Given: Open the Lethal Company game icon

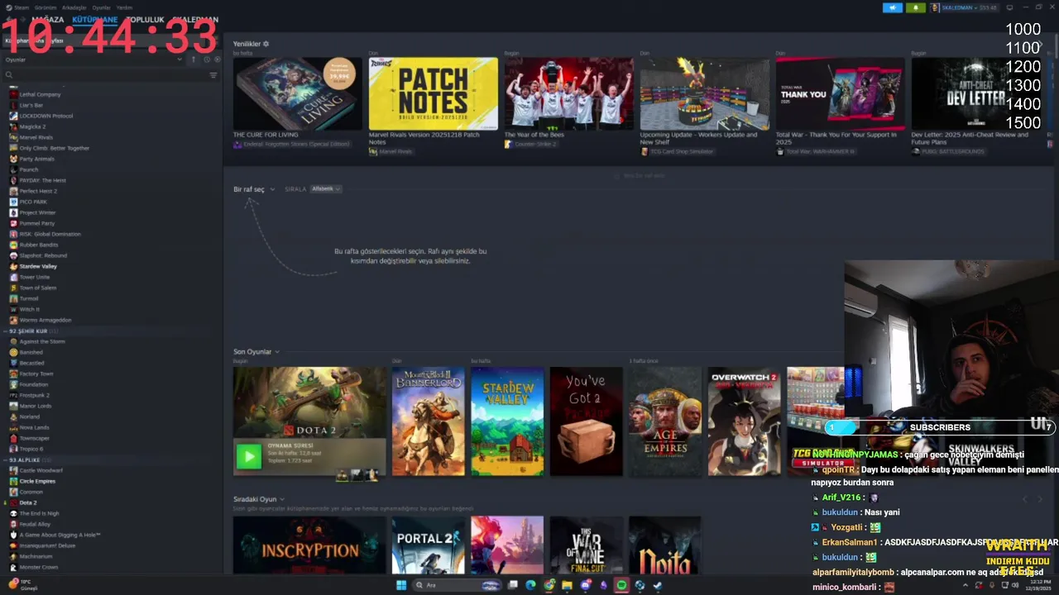Looking at the screenshot, I should 13,94.
